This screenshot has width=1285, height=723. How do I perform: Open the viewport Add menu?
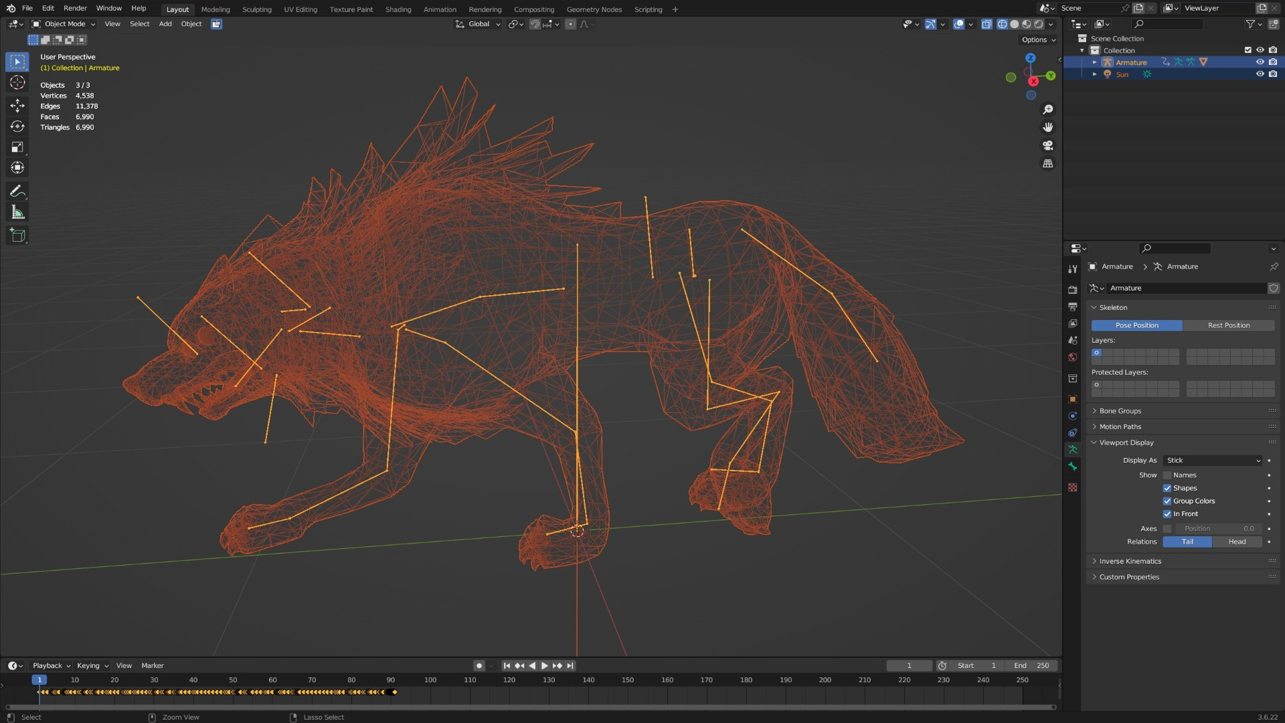click(x=165, y=24)
